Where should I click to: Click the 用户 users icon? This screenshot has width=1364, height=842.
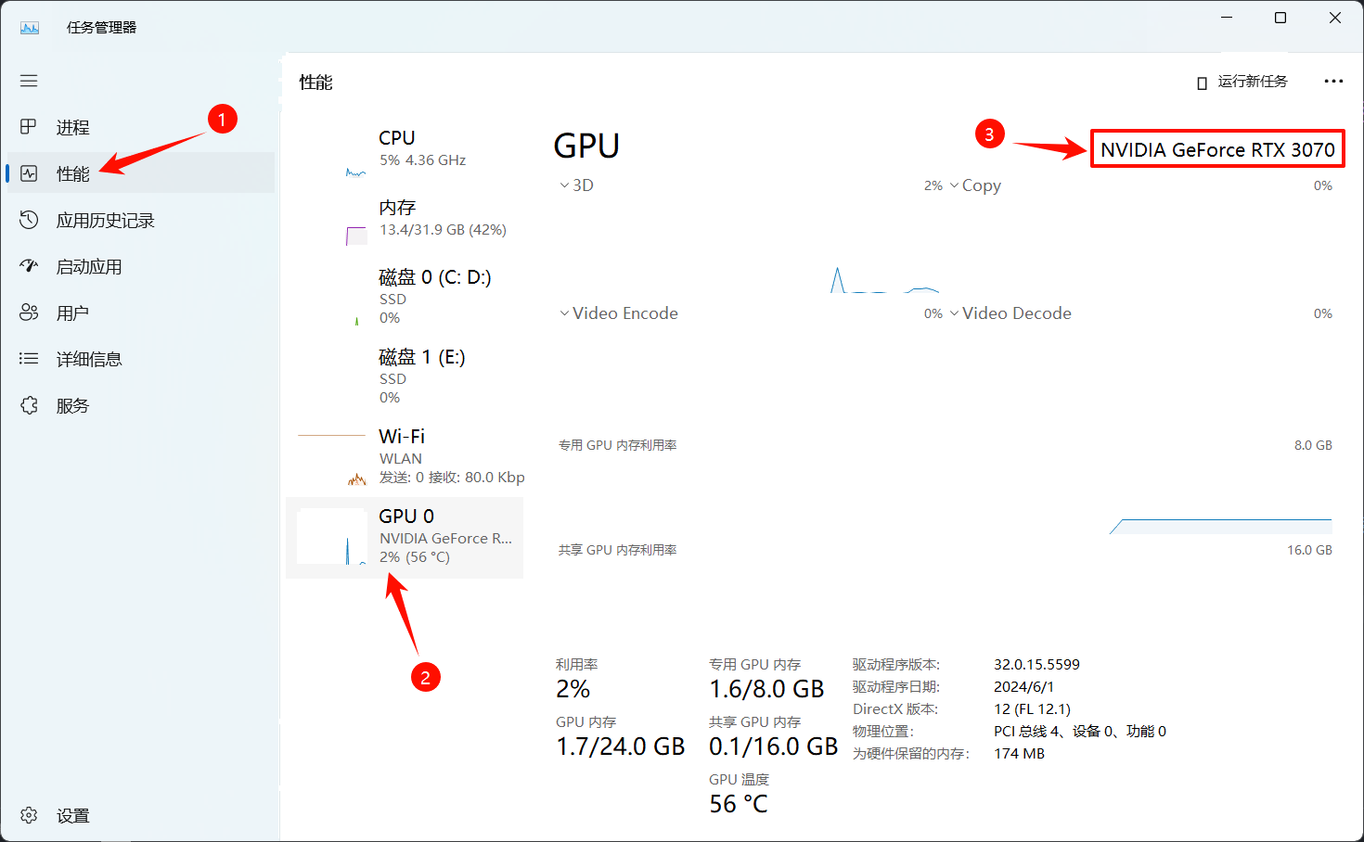(29, 313)
